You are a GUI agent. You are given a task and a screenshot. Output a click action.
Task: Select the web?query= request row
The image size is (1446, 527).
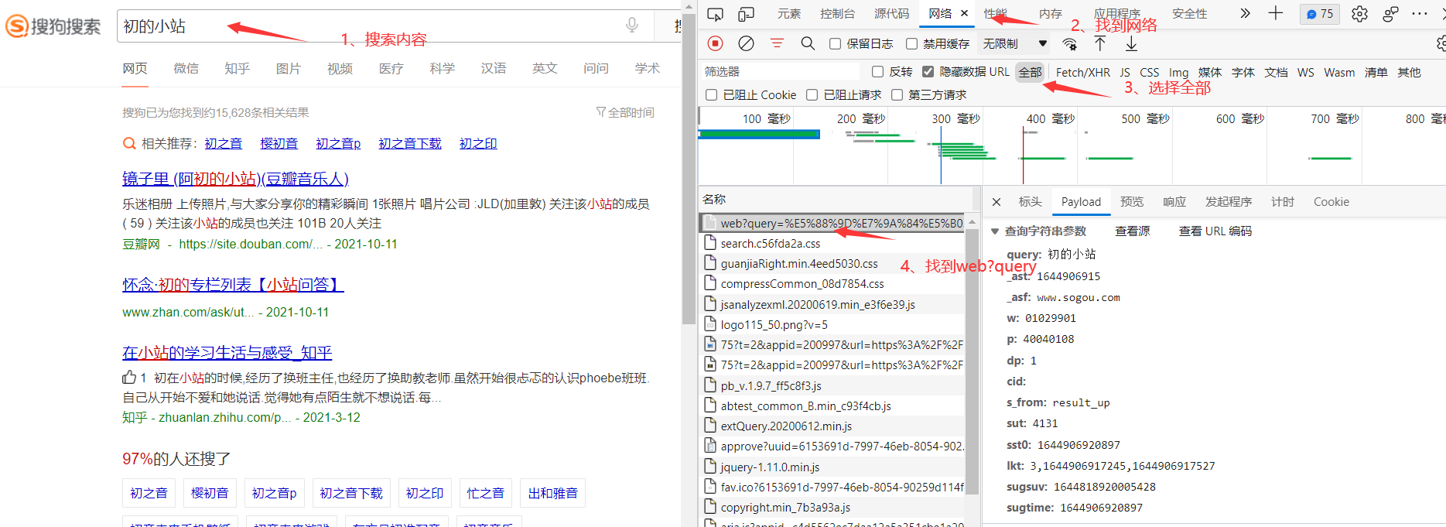point(832,223)
